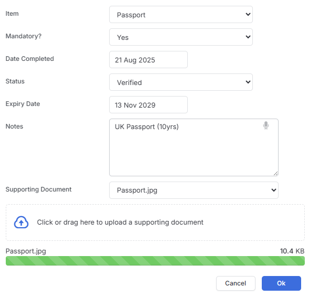Click the Status dropdown chevron arrow
This screenshot has width=309, height=297.
point(248,82)
